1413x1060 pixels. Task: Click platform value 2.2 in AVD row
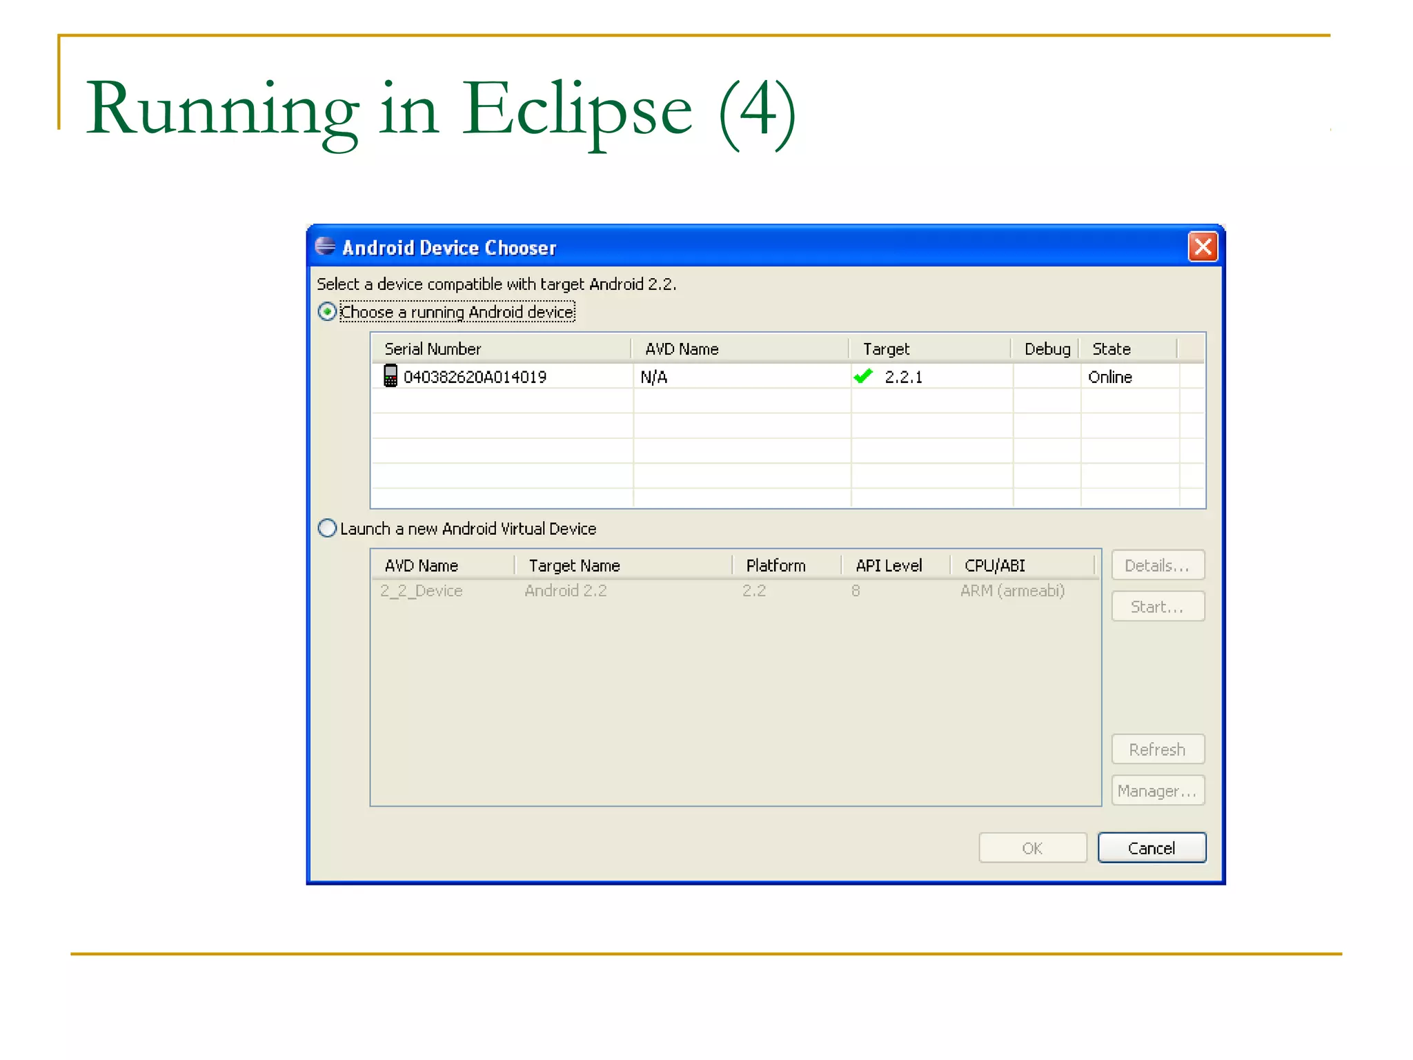(x=754, y=591)
